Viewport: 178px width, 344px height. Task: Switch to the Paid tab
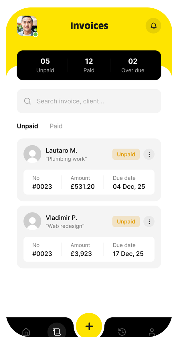(56, 126)
